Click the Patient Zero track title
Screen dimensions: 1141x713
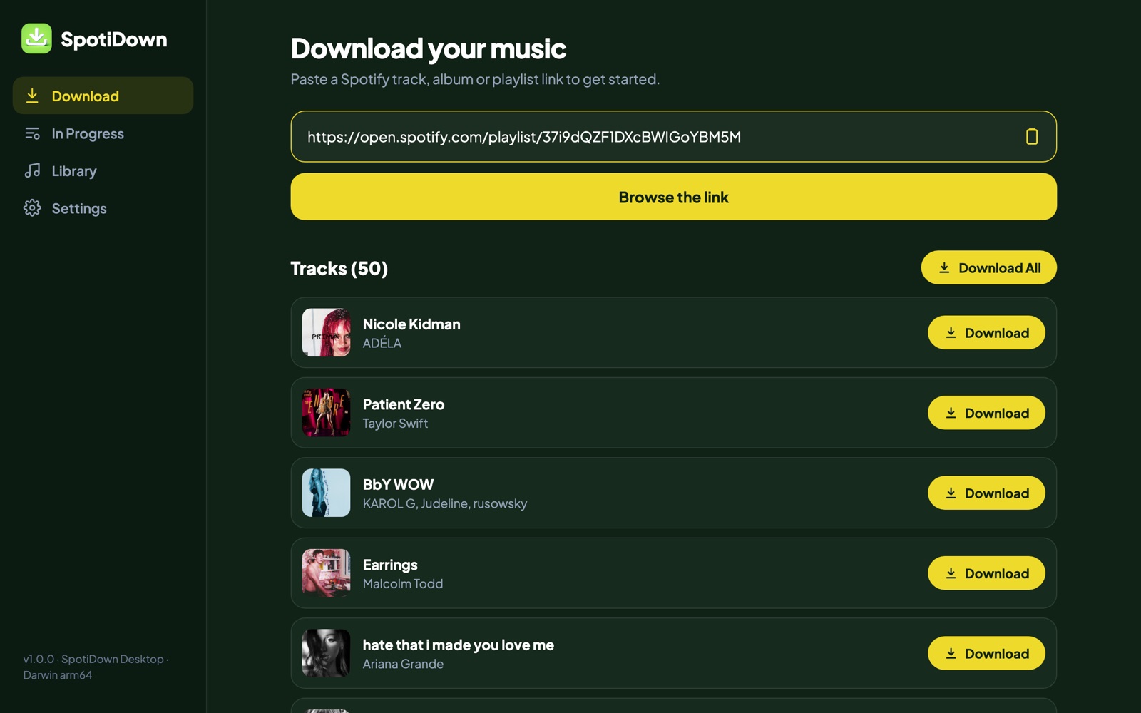click(x=404, y=404)
